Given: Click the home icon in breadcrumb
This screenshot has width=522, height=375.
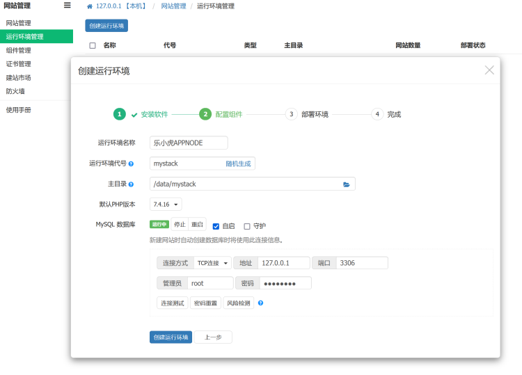Looking at the screenshot, I should (x=90, y=6).
